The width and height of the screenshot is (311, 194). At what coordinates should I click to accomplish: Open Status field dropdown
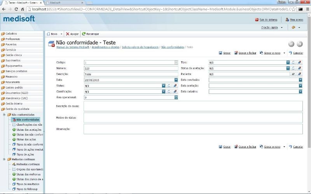(163, 86)
